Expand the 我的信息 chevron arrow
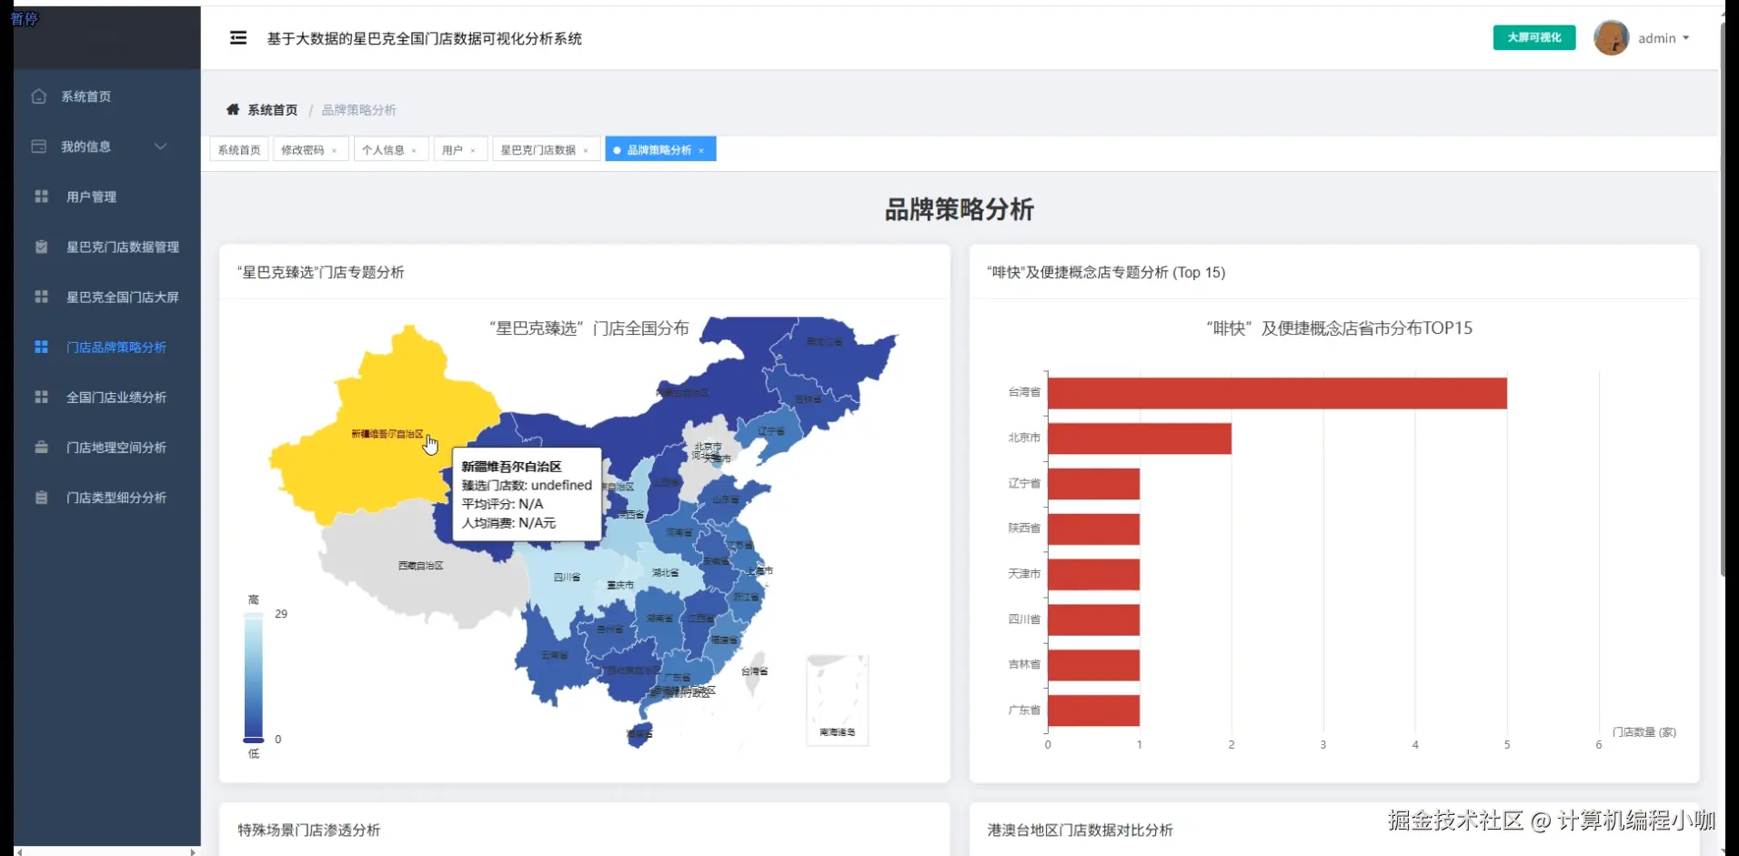The width and height of the screenshot is (1739, 856). (160, 146)
